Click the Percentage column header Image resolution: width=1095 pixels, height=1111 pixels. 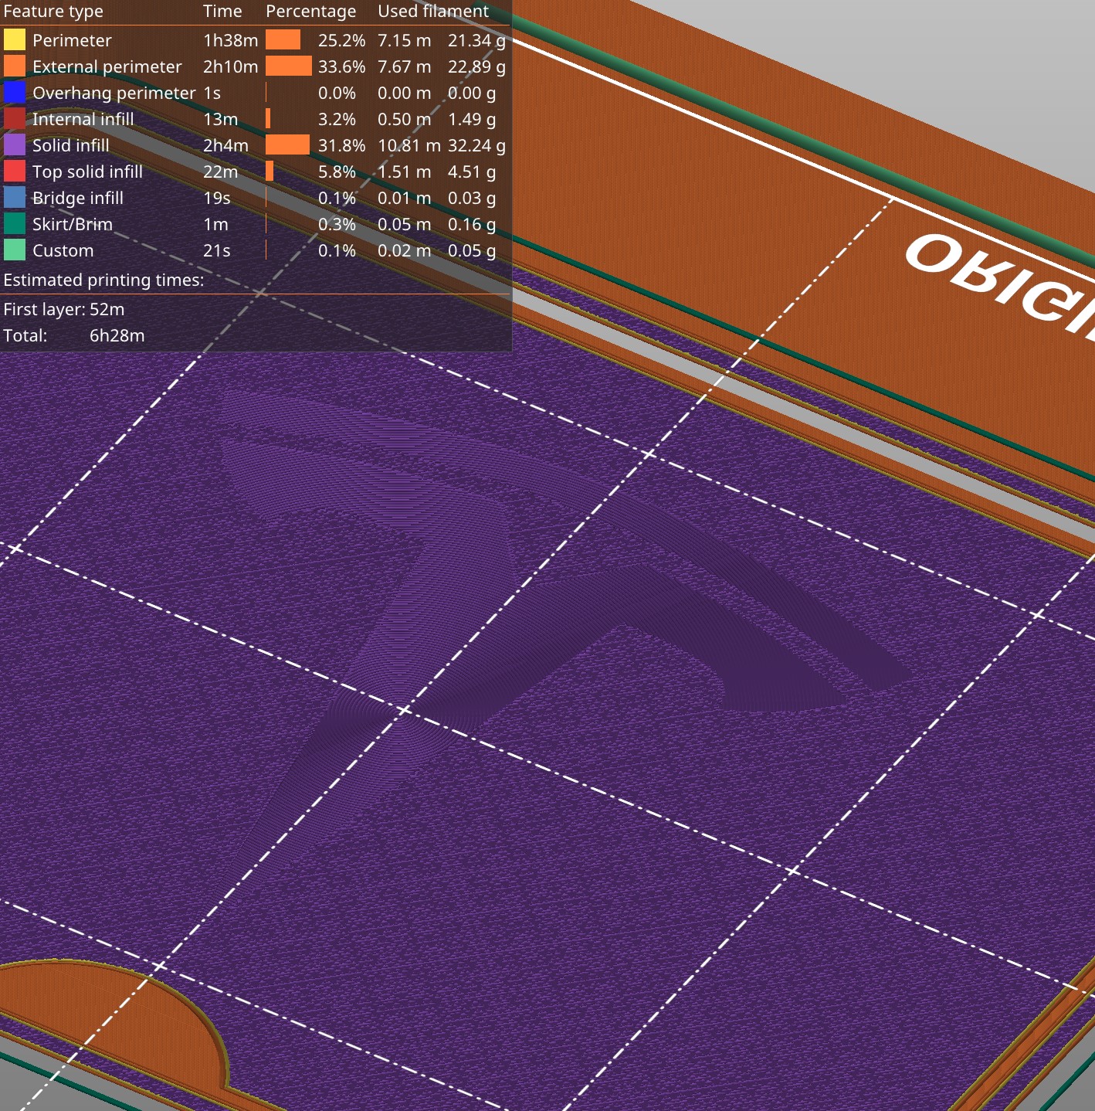pos(311,12)
